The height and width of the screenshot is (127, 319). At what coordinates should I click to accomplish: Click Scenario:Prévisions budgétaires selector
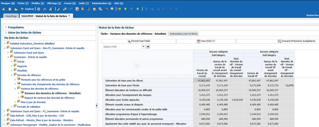tap(297, 41)
